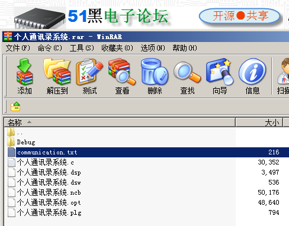Click the 个人通讯录系统.dsw file icon
This screenshot has height=226, width=289.
click(11, 182)
